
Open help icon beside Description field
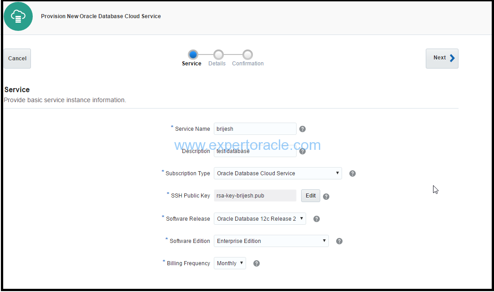[302, 151]
